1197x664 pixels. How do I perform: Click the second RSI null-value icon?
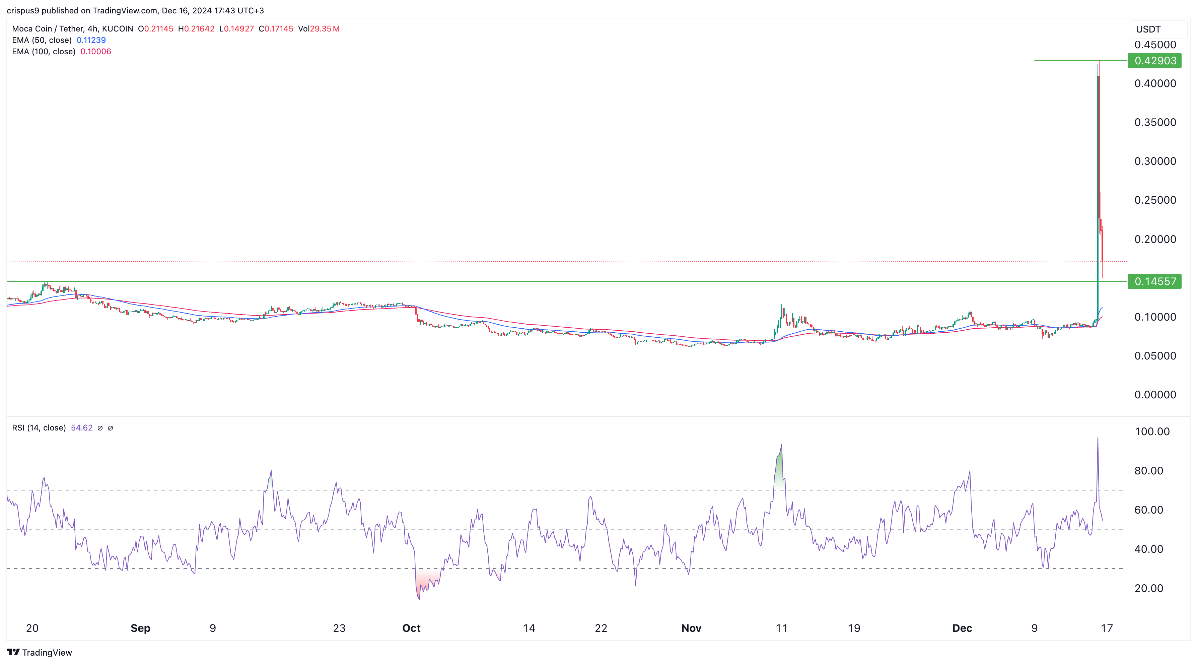[110, 428]
